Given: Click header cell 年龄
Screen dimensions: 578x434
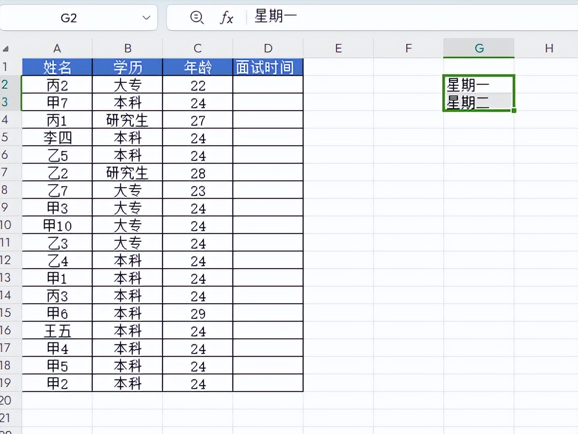Looking at the screenshot, I should [198, 67].
